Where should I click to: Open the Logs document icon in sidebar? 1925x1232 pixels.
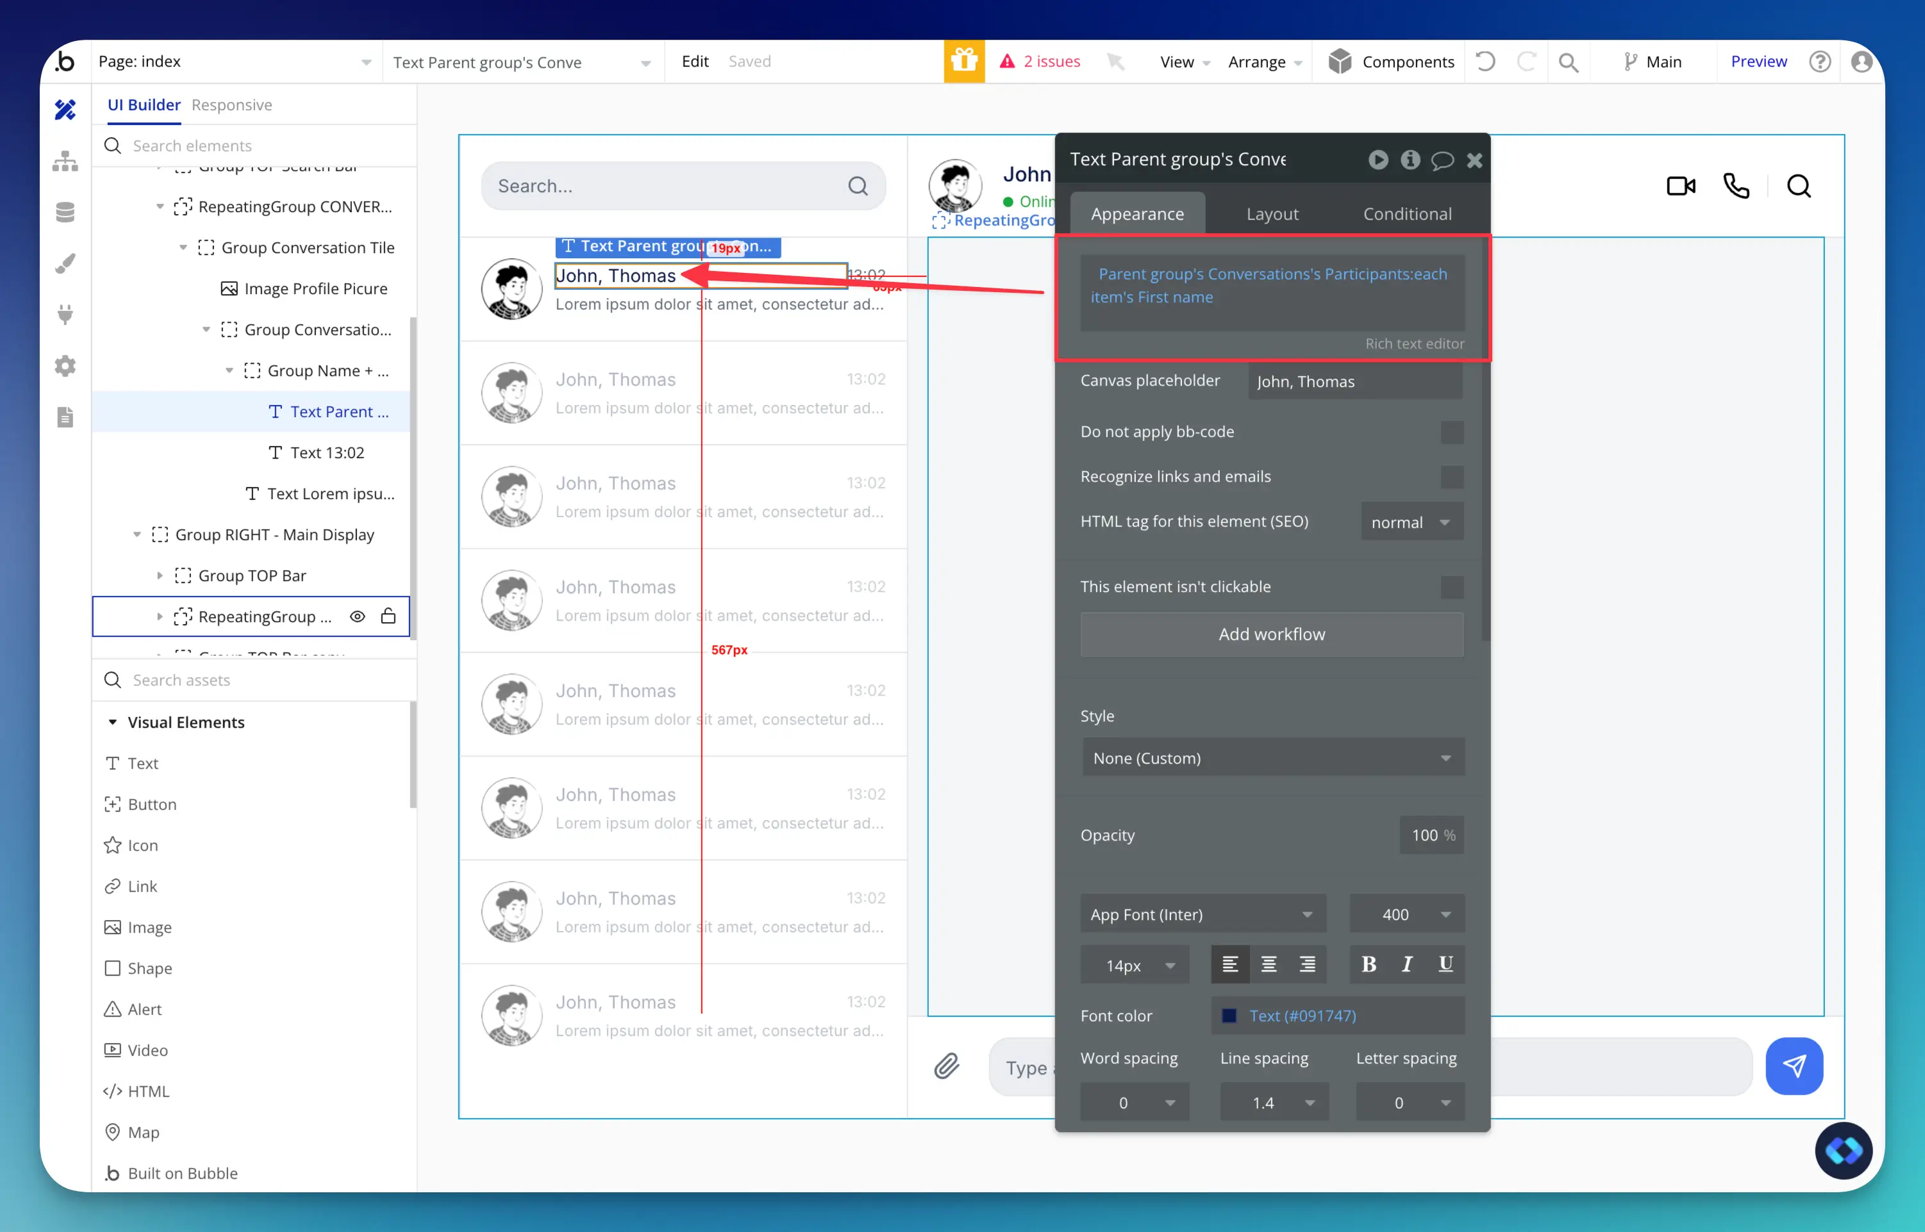[x=65, y=417]
